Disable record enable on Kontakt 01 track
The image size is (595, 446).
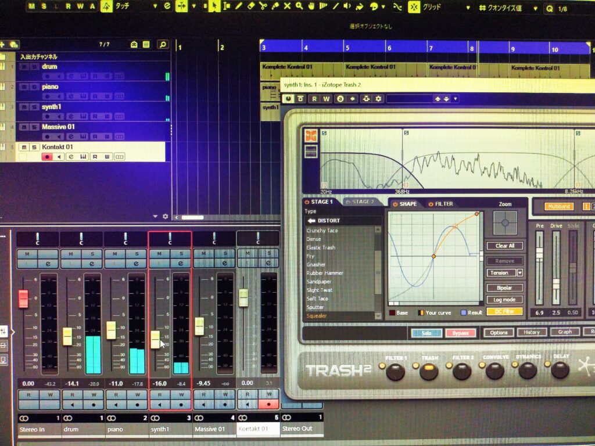47,157
